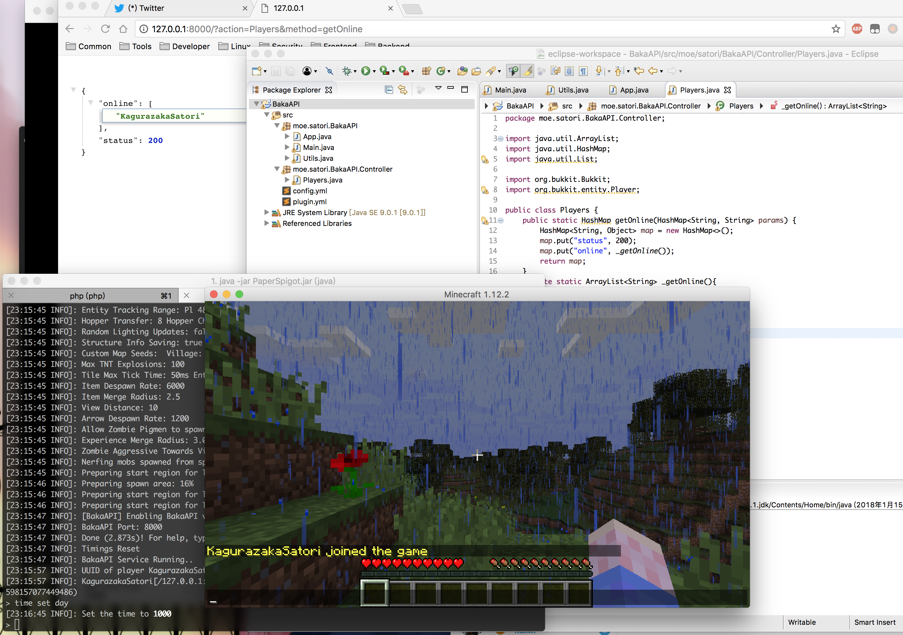Select first Minecraft hotbar slot

point(374,593)
